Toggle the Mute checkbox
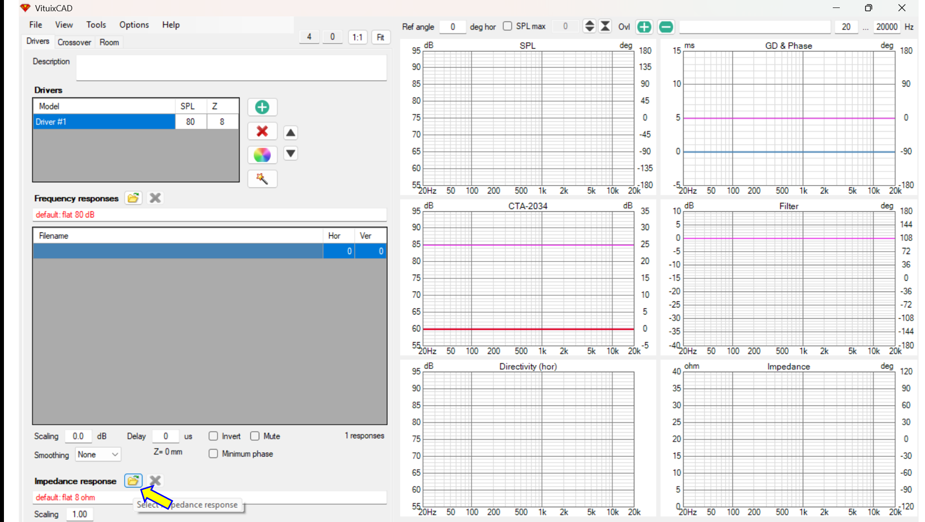This screenshot has width=925, height=522. coord(255,436)
